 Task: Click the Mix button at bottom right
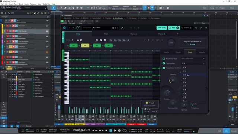point(226,131)
